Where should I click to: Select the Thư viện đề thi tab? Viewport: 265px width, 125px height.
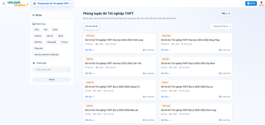(92, 26)
